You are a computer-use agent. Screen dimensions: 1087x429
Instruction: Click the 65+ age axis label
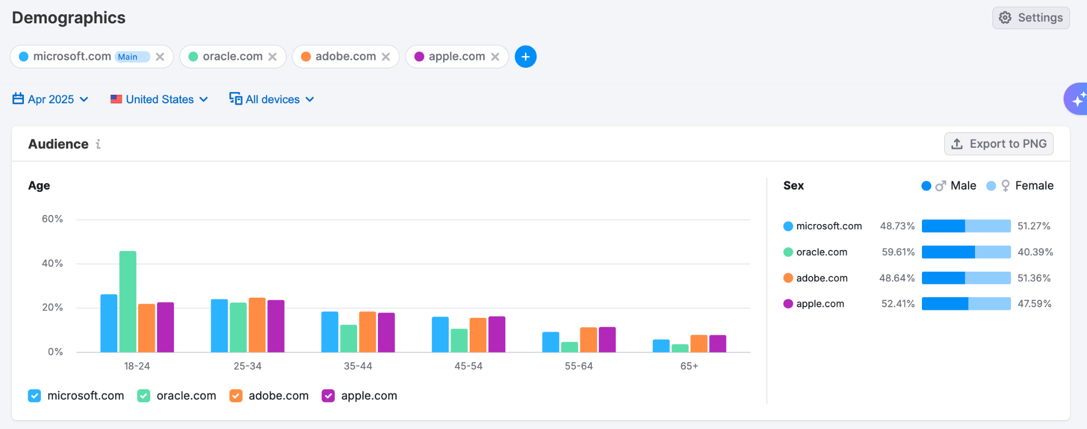coord(689,366)
